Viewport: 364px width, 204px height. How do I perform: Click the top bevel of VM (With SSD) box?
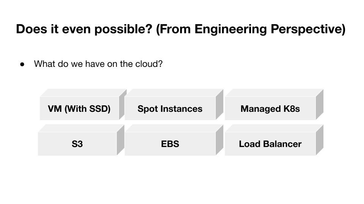(x=83, y=93)
